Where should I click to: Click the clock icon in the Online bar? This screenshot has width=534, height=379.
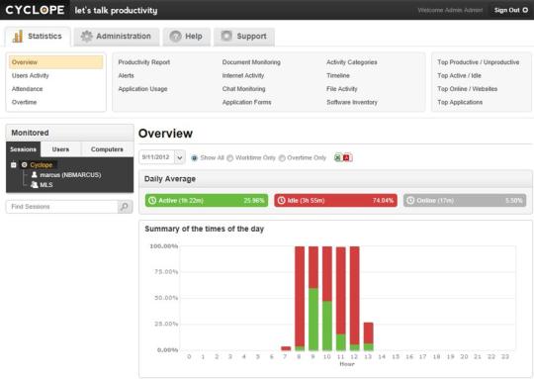(x=410, y=201)
